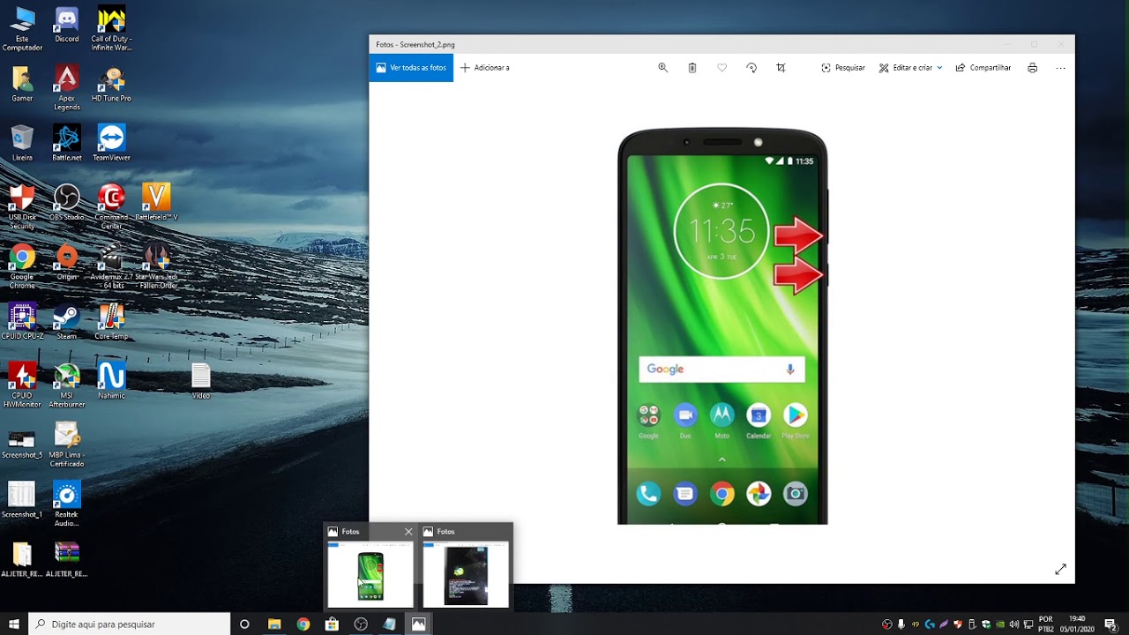1129x635 pixels.
Task: Select the USB Disk Security shortcut
Action: pos(22,207)
